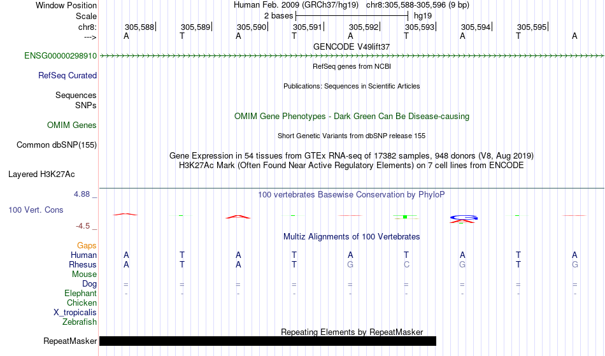This screenshot has width=605, height=356.
Task: Click the 'Scale' label
Action: pos(87,16)
